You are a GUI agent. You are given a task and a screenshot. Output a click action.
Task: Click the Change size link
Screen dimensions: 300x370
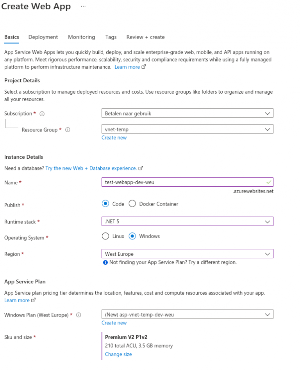coord(118,354)
